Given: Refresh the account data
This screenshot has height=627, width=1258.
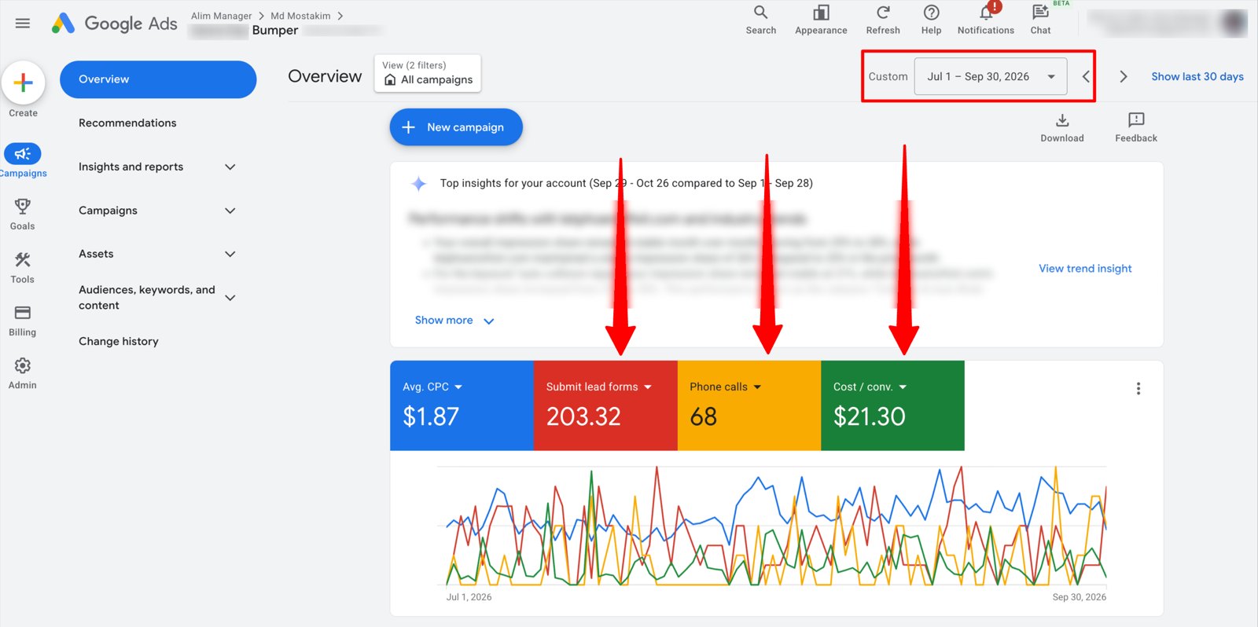Looking at the screenshot, I should (x=883, y=20).
